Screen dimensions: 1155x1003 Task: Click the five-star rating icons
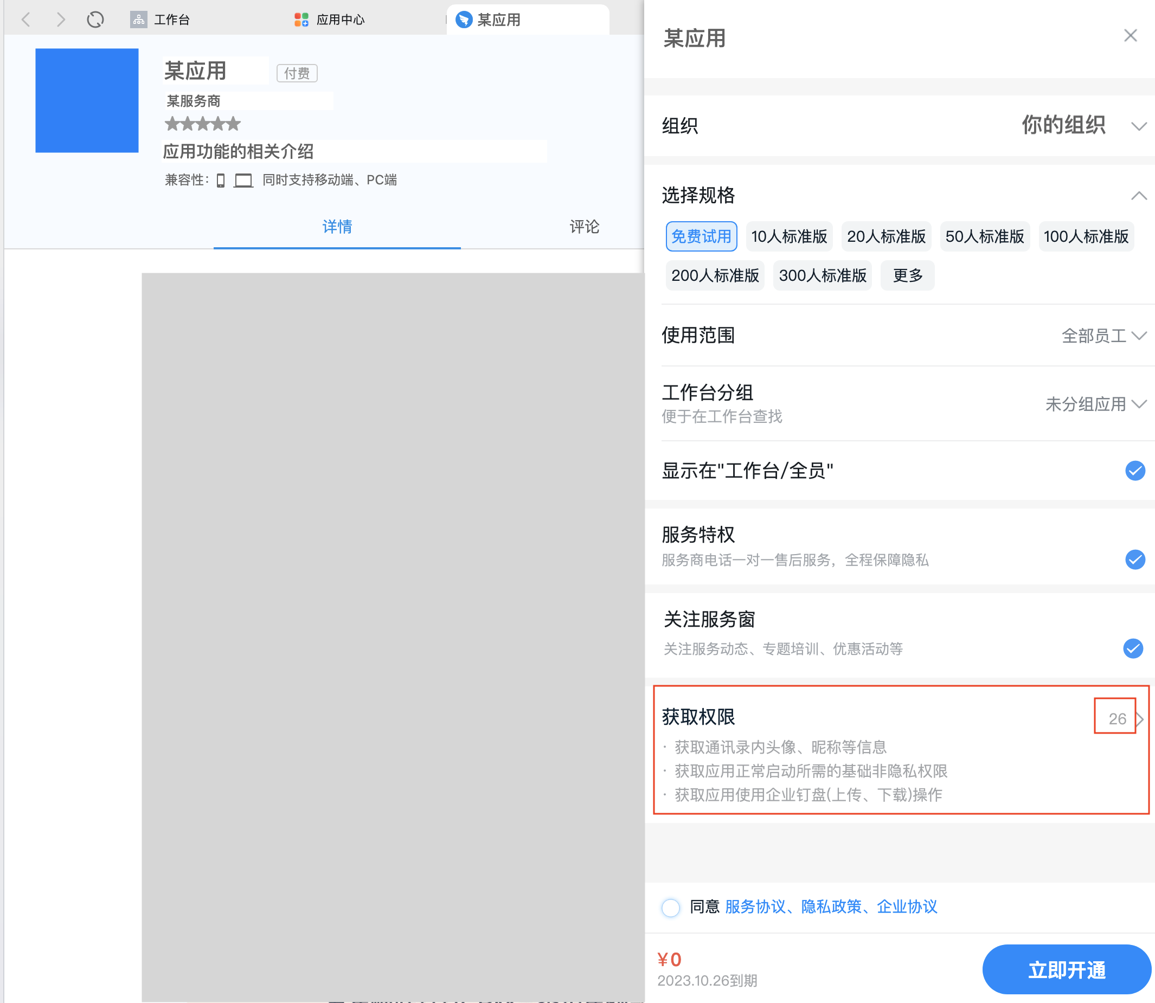[203, 124]
